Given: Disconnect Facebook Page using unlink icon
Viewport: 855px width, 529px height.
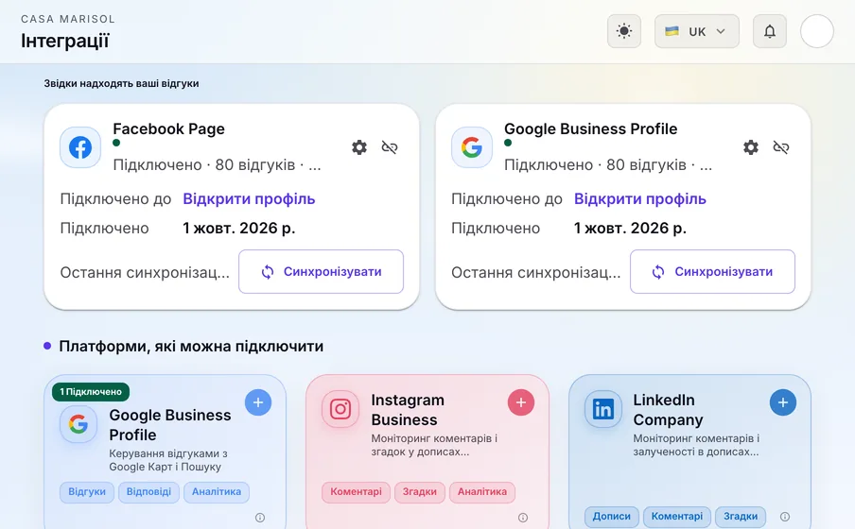Looking at the screenshot, I should (x=390, y=147).
